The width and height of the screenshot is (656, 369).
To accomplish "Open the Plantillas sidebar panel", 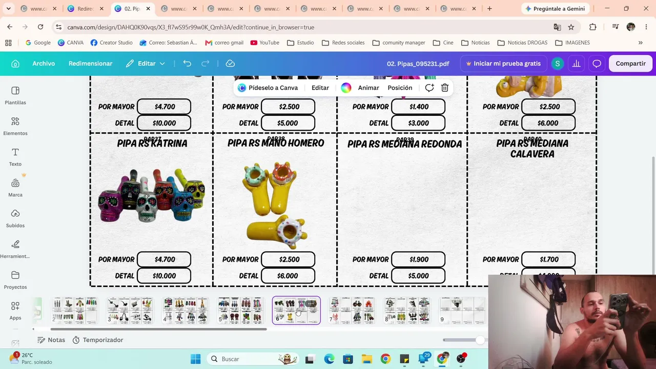I will (x=15, y=95).
